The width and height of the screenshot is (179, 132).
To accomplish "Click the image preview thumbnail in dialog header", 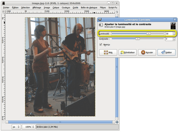I will 173,26.
